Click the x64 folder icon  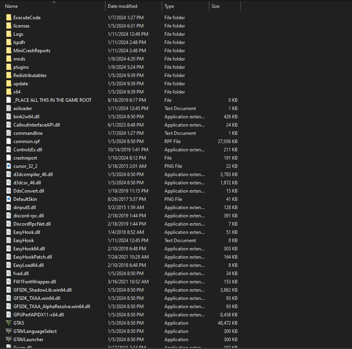[8, 92]
